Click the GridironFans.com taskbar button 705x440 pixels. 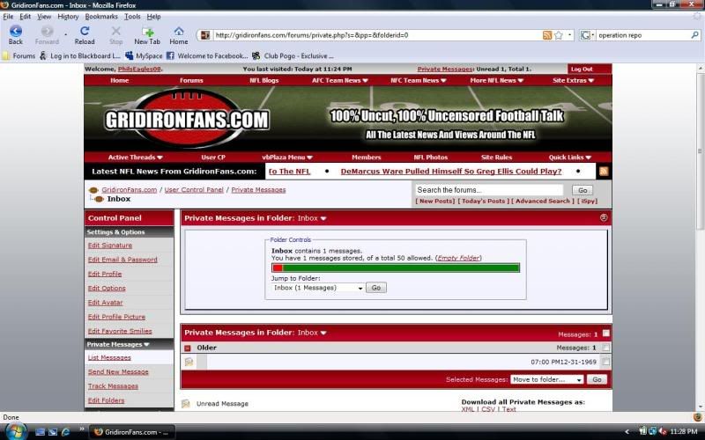pos(131,432)
